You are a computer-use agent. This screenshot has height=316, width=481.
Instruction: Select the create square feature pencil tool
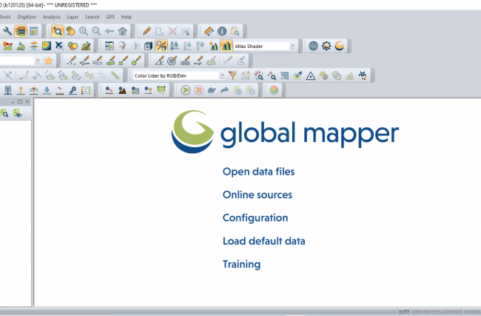124,61
